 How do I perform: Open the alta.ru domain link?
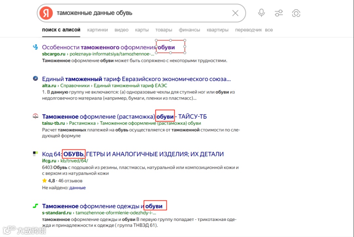[49, 86]
